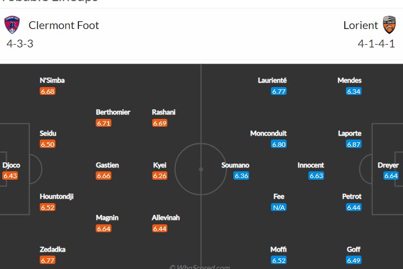Click Fee's N/A rating badge

[x=279, y=207]
